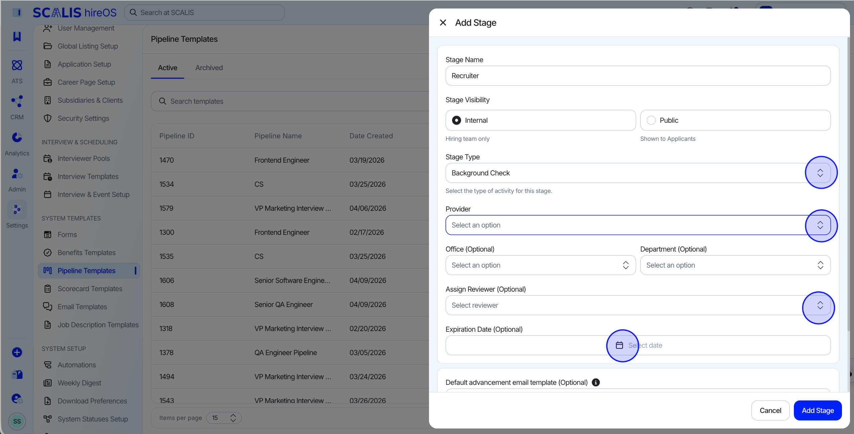Screen dimensions: 854x434
Task: Click the Pipeline ID column header
Action: pyautogui.click(x=177, y=136)
